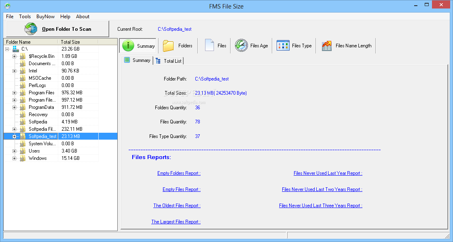
Task: Select the Documents ... tree row
Action: pyautogui.click(x=51, y=64)
